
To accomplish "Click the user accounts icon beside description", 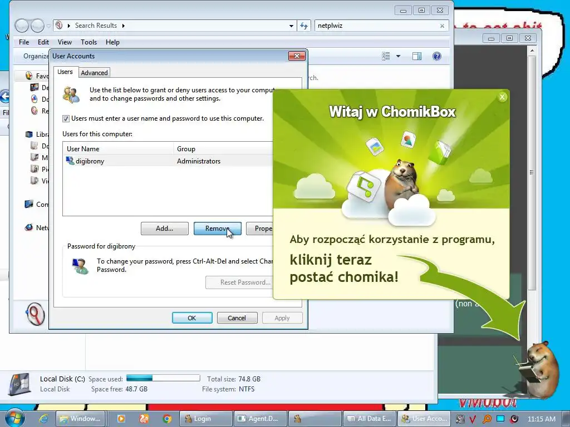I will [x=71, y=95].
